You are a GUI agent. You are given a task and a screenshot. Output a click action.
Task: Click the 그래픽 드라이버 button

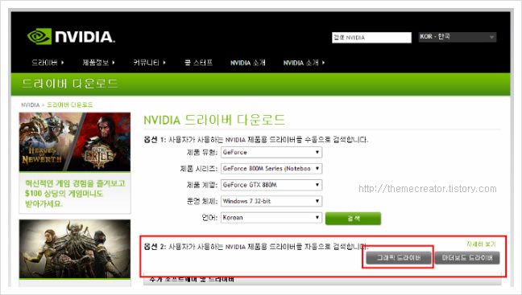(x=399, y=257)
